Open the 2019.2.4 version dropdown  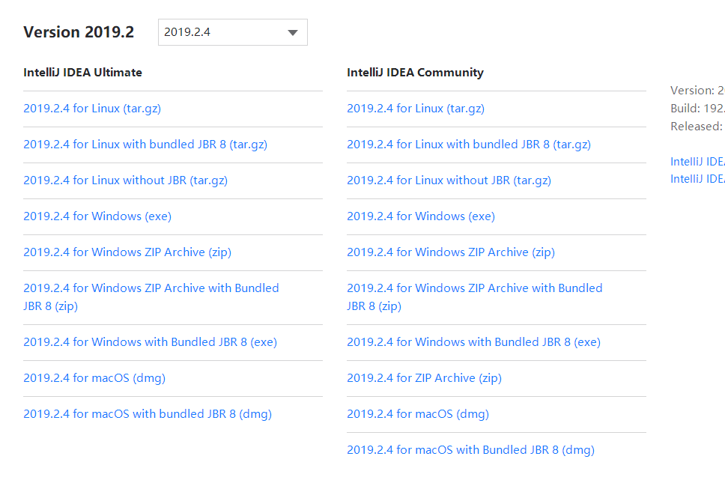233,32
